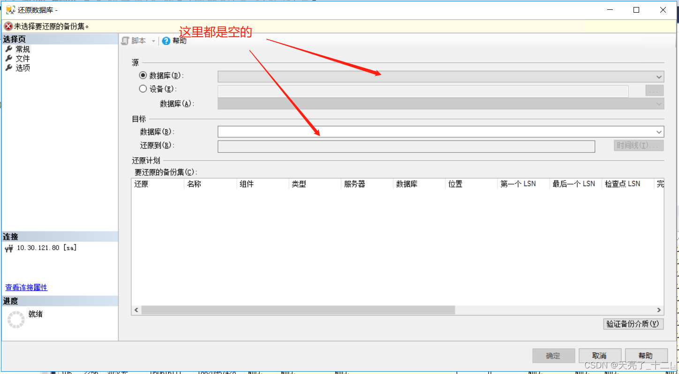
Task: Click the 检查点 LSN column header
Action: point(628,184)
